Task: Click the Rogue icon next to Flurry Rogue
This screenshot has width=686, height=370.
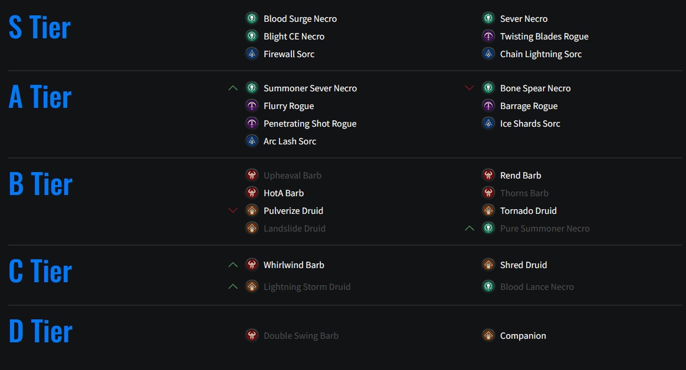Action: point(251,105)
